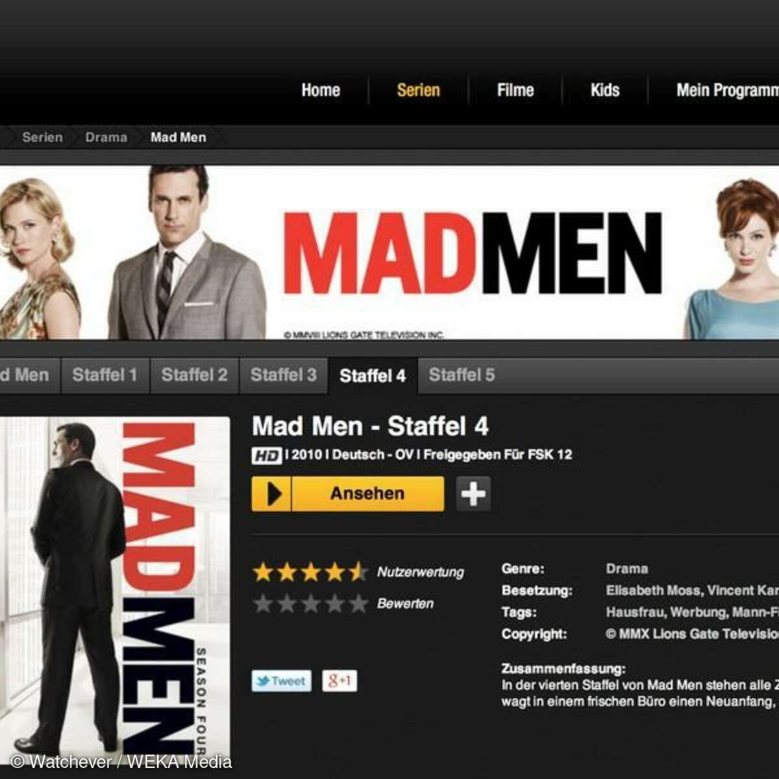Viewport: 779px width, 779px height.
Task: Click the play arrow on Ansehen button
Action: coord(272,494)
